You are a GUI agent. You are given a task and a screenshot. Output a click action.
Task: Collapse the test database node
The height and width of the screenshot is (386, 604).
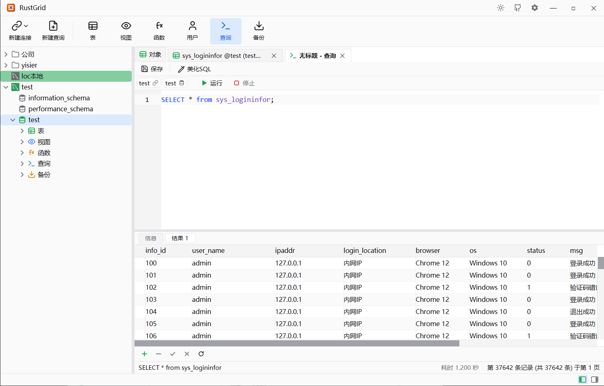[13, 120]
